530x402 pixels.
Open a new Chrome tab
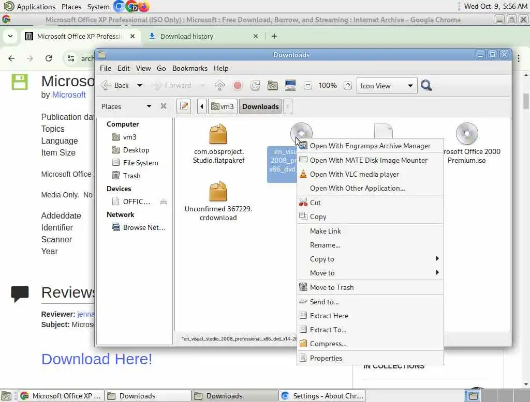tap(274, 36)
